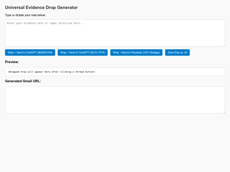Click the Generated Gmail URL heading
Screen dimensions: 230x172
click(23, 81)
